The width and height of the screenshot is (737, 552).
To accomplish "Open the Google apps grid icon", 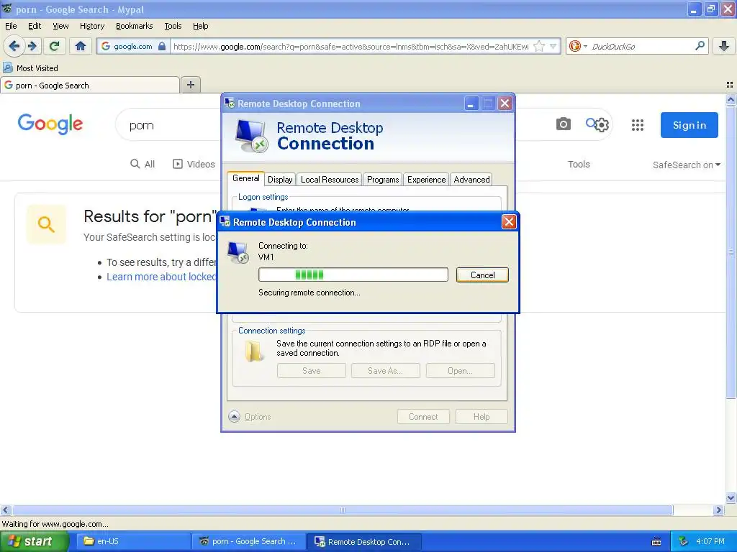I will (x=638, y=125).
